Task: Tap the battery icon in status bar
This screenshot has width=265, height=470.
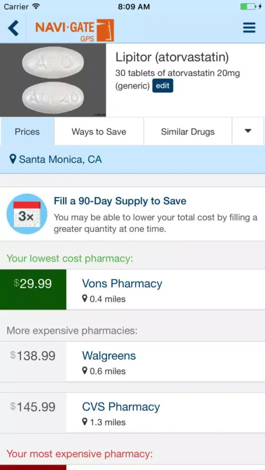Action: pyautogui.click(x=248, y=7)
